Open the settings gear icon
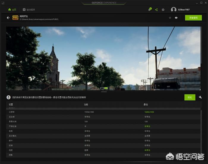The image size is (208, 164). pos(163,10)
